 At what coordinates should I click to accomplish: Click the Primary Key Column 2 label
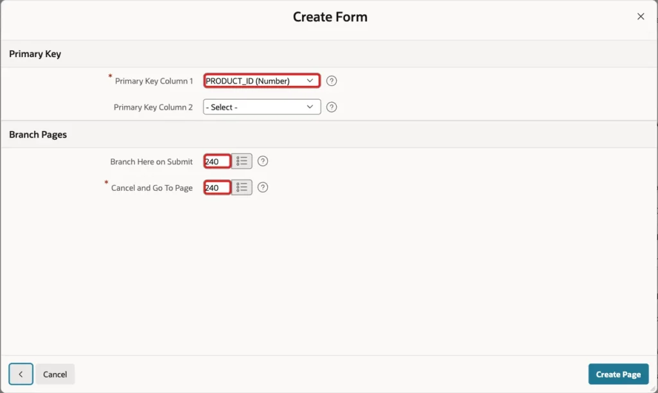pyautogui.click(x=153, y=107)
